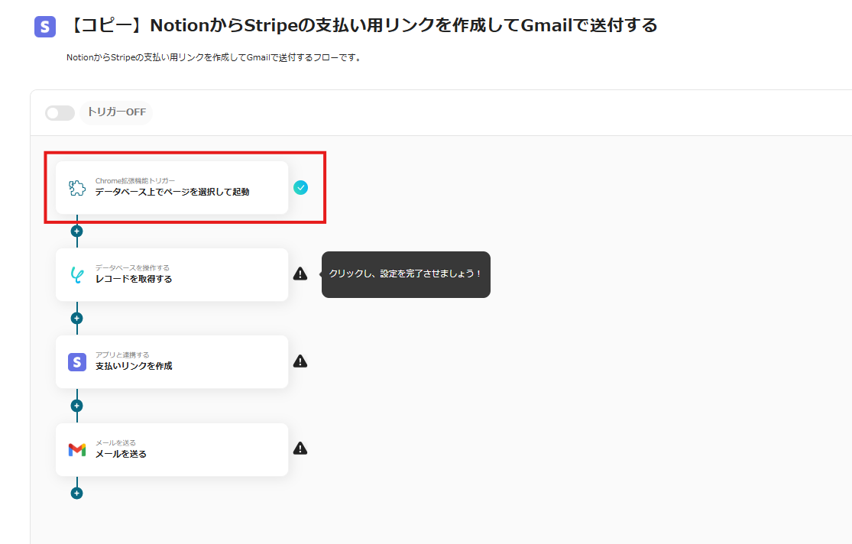Click the database icon on レコードを取得する
852x544 pixels.
click(77, 274)
